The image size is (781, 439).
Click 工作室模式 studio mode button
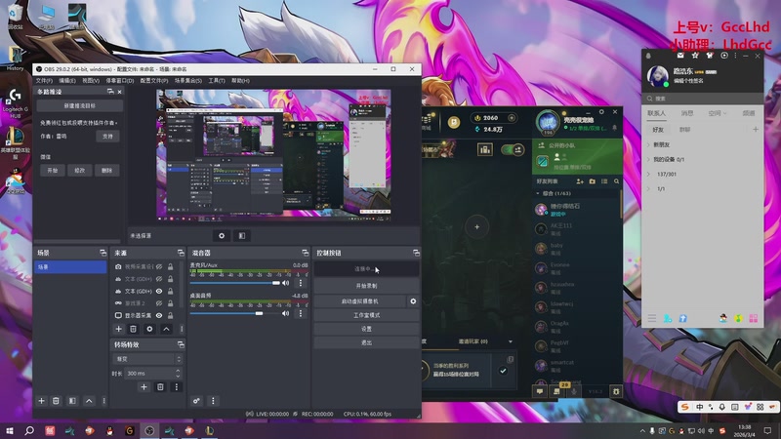click(x=366, y=315)
